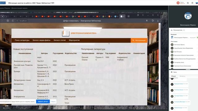
Task: Click the blue Закрыть доступ button
Action: point(43,101)
